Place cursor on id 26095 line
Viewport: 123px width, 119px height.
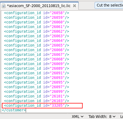click(37, 82)
